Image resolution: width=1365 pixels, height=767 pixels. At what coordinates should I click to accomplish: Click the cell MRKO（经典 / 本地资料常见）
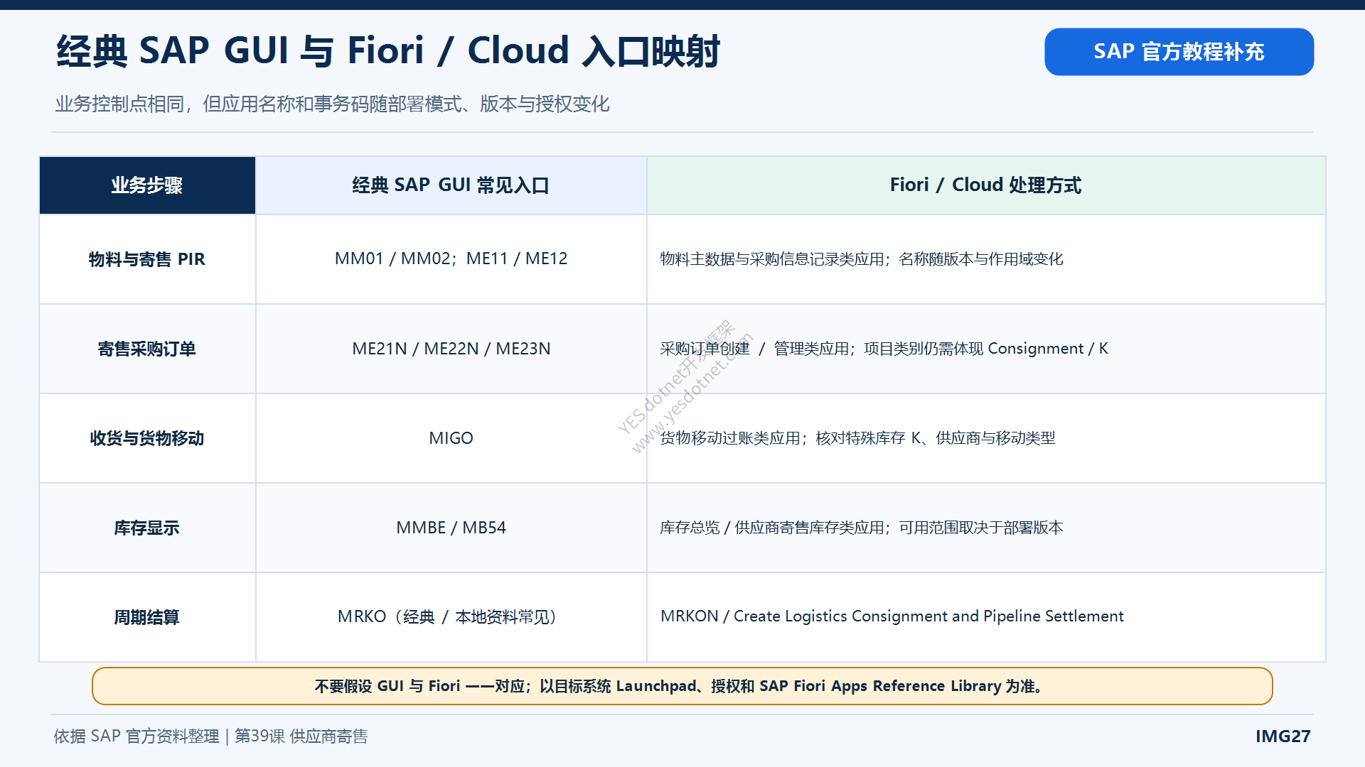point(451,617)
